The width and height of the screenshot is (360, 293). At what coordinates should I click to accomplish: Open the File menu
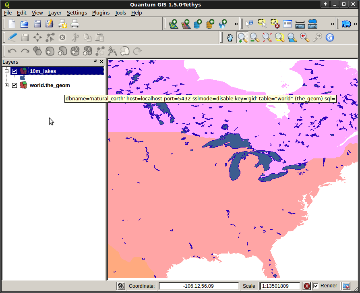(x=8, y=13)
